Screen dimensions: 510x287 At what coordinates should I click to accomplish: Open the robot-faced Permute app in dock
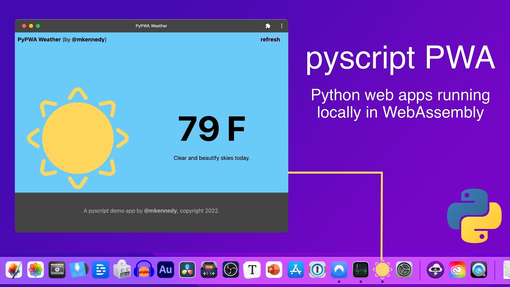click(122, 270)
